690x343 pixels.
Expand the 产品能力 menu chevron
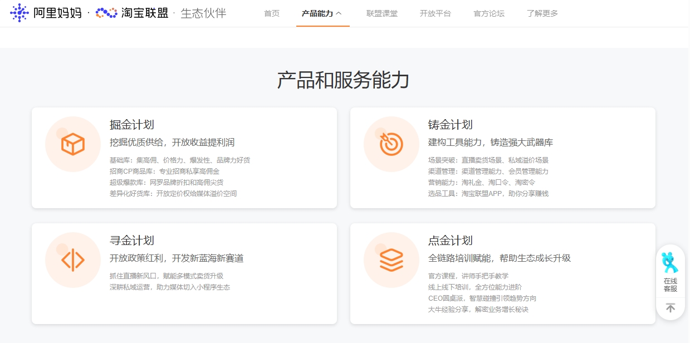click(x=339, y=13)
